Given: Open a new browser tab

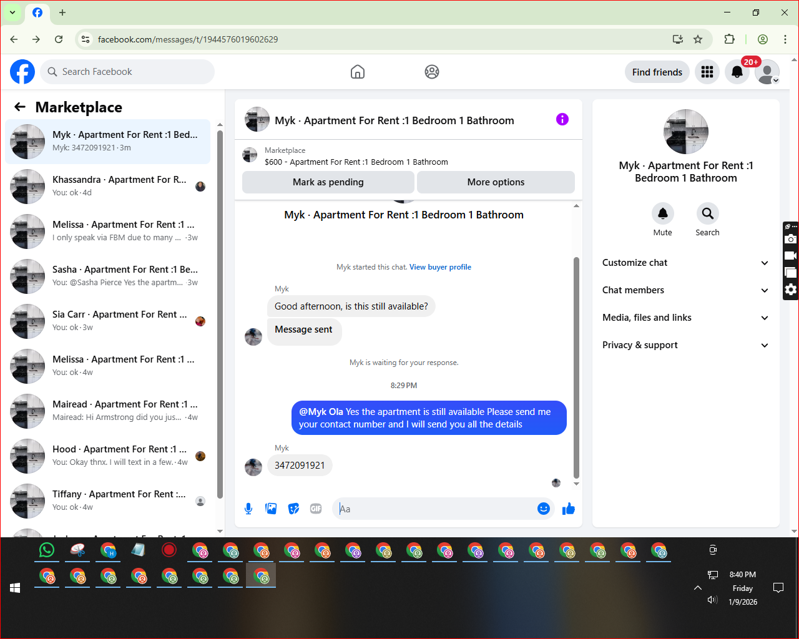Looking at the screenshot, I should click(x=62, y=12).
